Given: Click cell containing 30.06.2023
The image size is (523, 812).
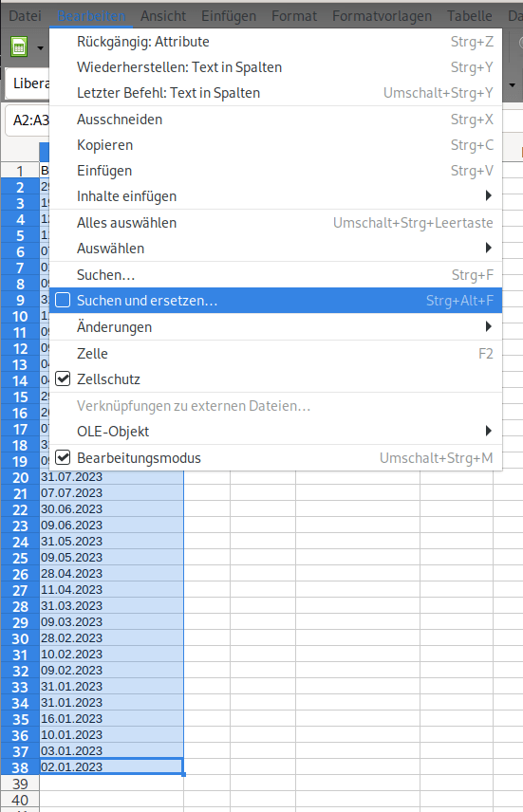Looking at the screenshot, I should [111, 508].
